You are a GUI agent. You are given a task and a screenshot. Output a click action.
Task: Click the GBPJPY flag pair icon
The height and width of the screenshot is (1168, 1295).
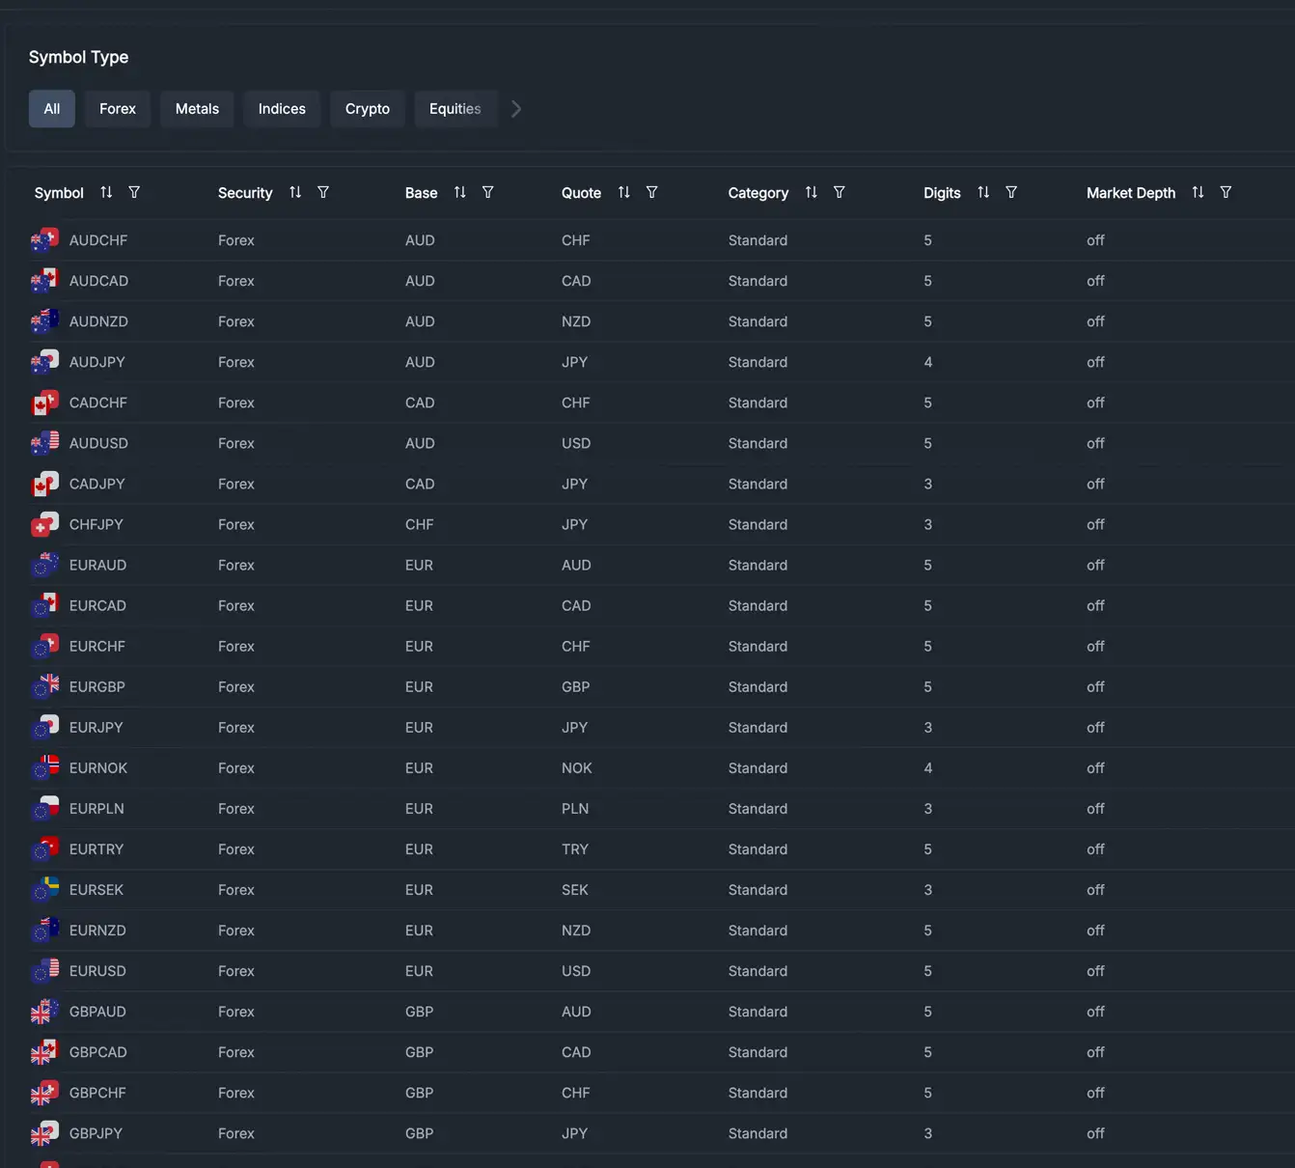[44, 1133]
